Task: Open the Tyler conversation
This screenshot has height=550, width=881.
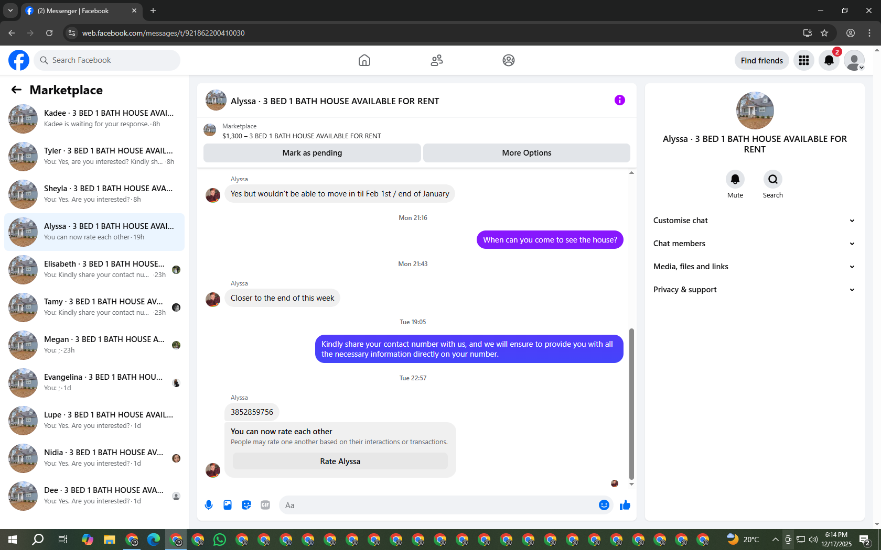Action: 94,156
